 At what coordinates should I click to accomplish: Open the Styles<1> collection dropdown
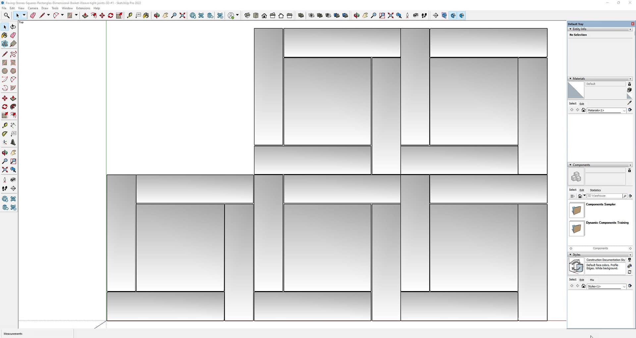[624, 286]
